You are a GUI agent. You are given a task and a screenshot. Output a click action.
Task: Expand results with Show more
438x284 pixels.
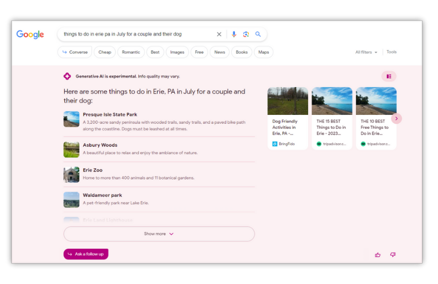click(159, 234)
